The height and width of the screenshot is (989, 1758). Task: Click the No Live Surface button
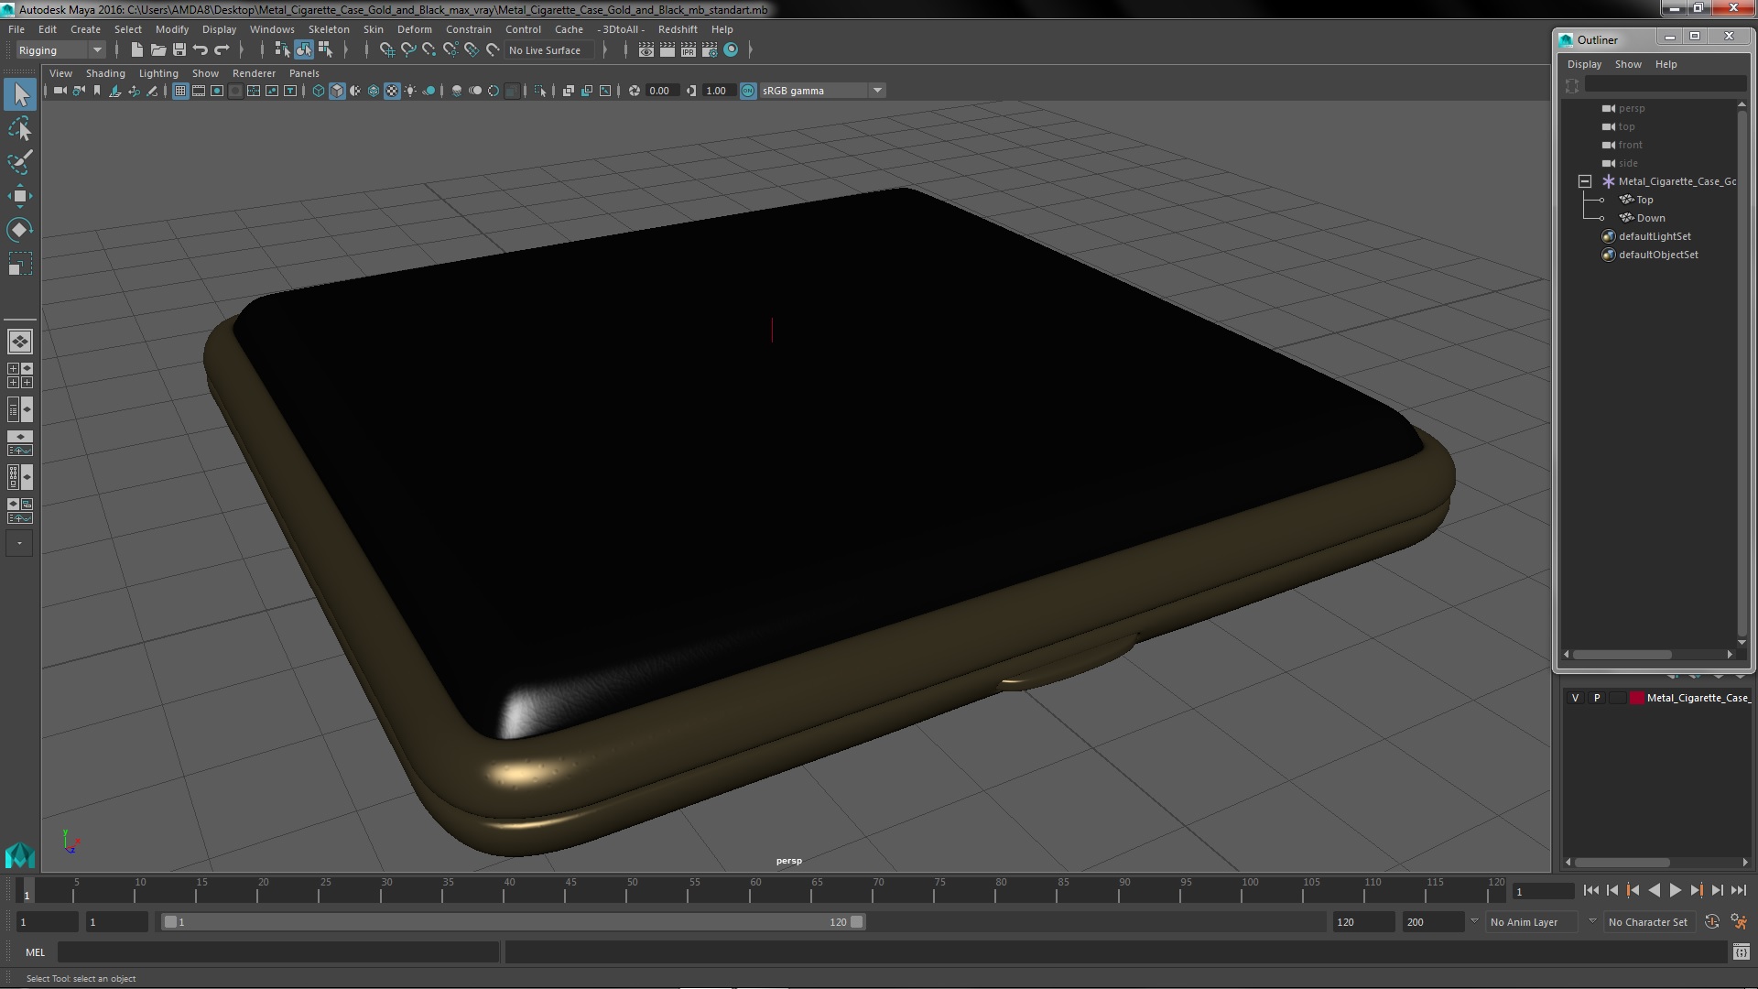coord(545,50)
